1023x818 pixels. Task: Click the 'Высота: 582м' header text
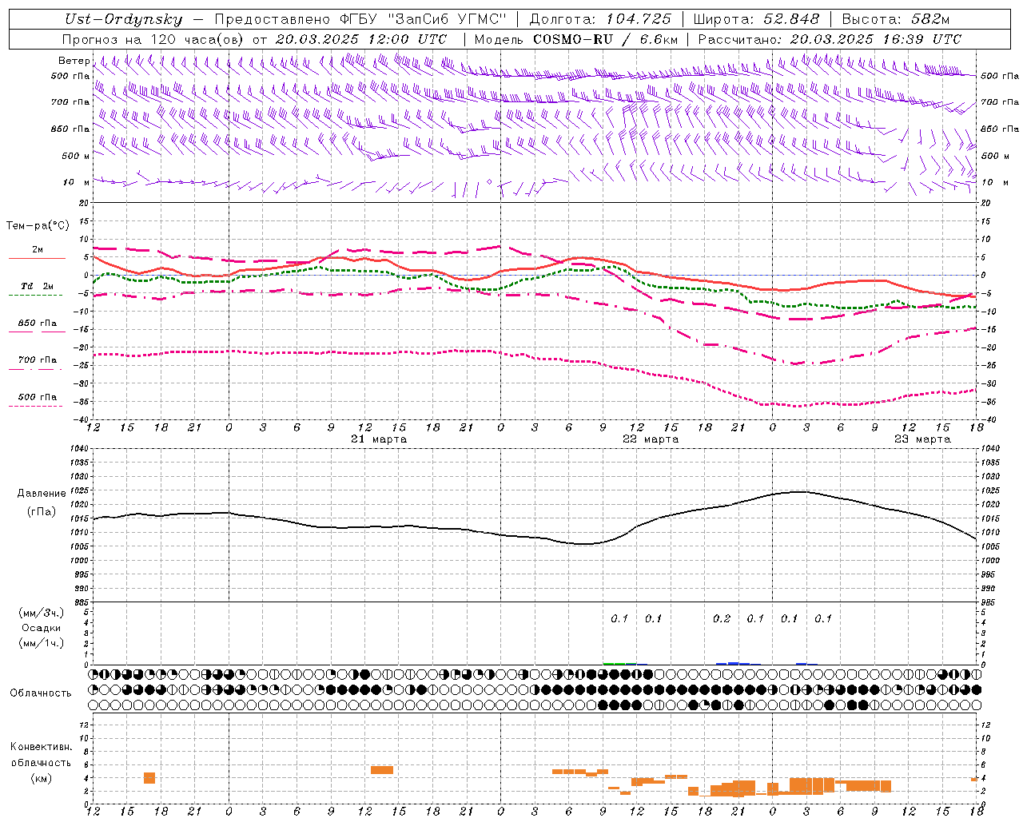pos(895,20)
